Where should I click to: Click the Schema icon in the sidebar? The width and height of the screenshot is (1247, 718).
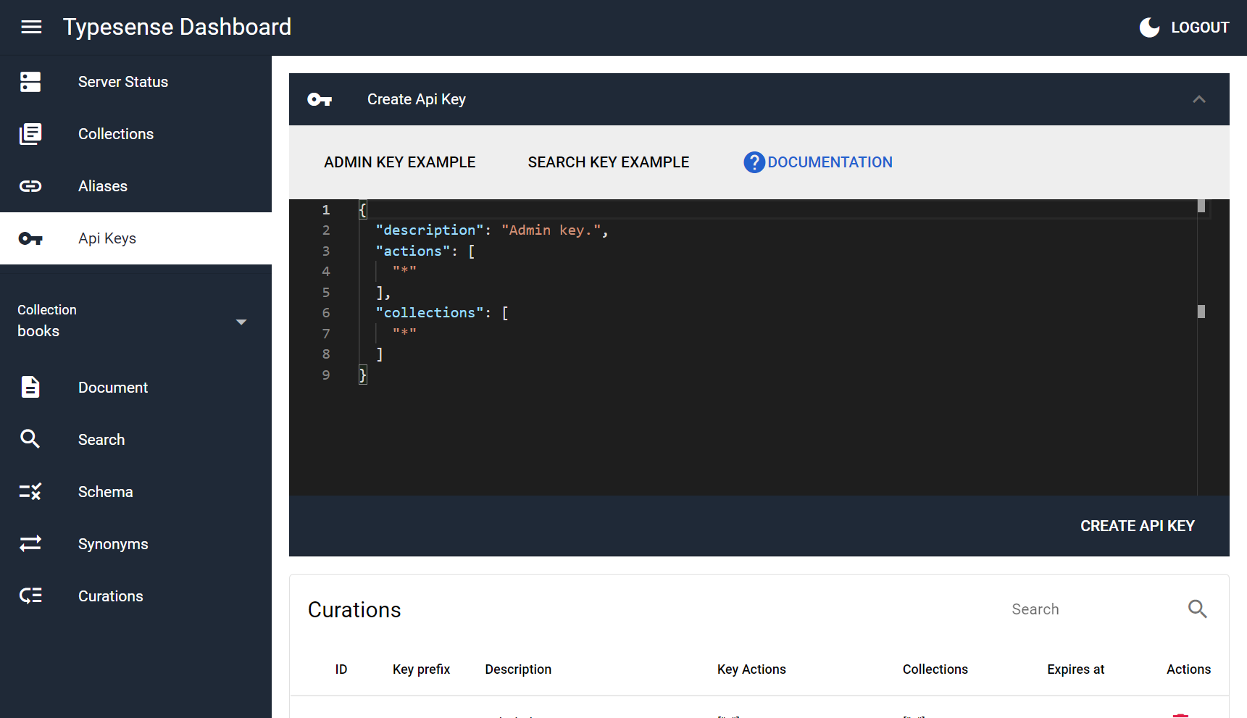[x=30, y=492]
